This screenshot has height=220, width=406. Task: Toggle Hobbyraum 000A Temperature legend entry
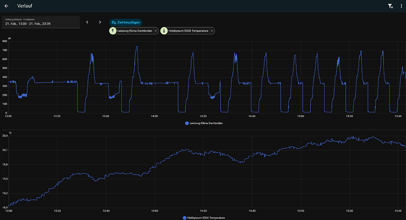(204, 218)
